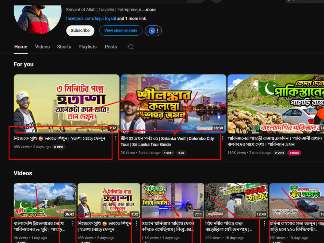
Task: Open the 3:32 video thumbnail in For you
Action: pyautogui.click(x=66, y=104)
